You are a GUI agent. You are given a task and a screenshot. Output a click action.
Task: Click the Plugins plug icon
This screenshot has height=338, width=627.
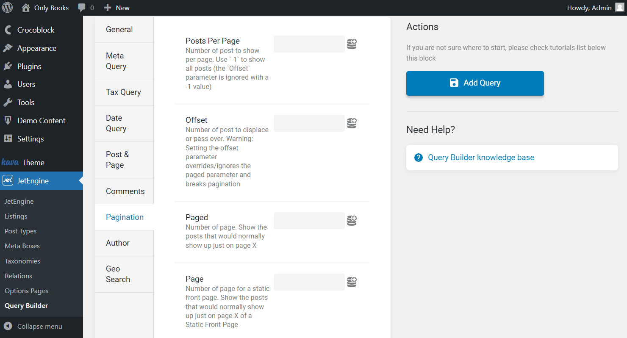tap(8, 66)
